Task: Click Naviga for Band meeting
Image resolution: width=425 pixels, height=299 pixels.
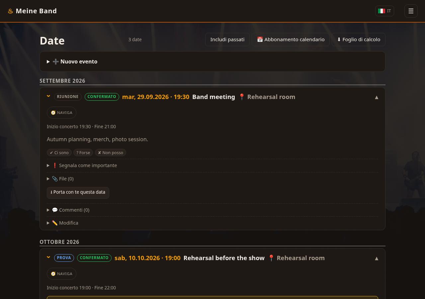Action: coord(61,113)
